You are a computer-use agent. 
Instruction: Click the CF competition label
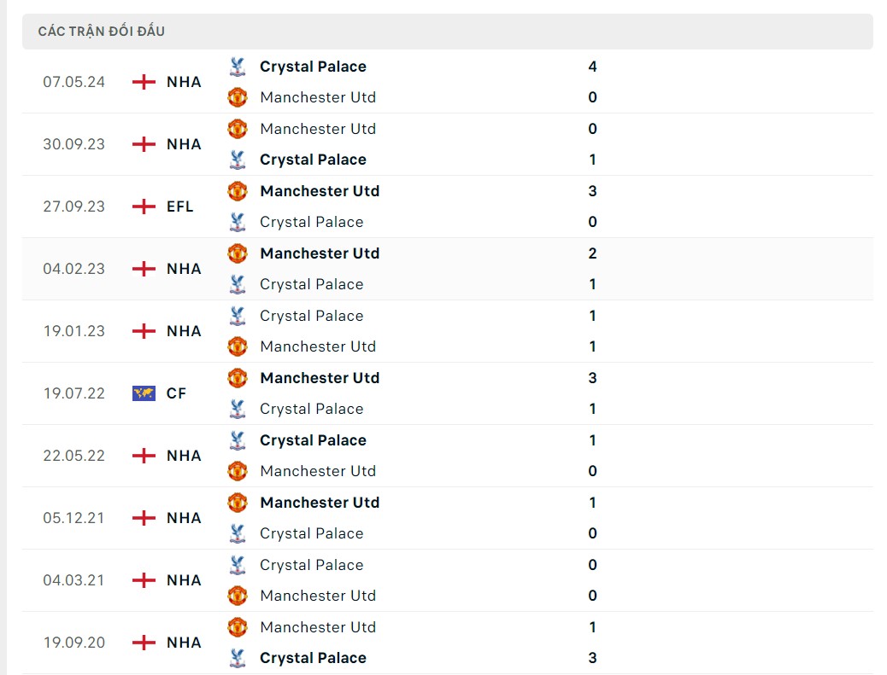(x=177, y=393)
